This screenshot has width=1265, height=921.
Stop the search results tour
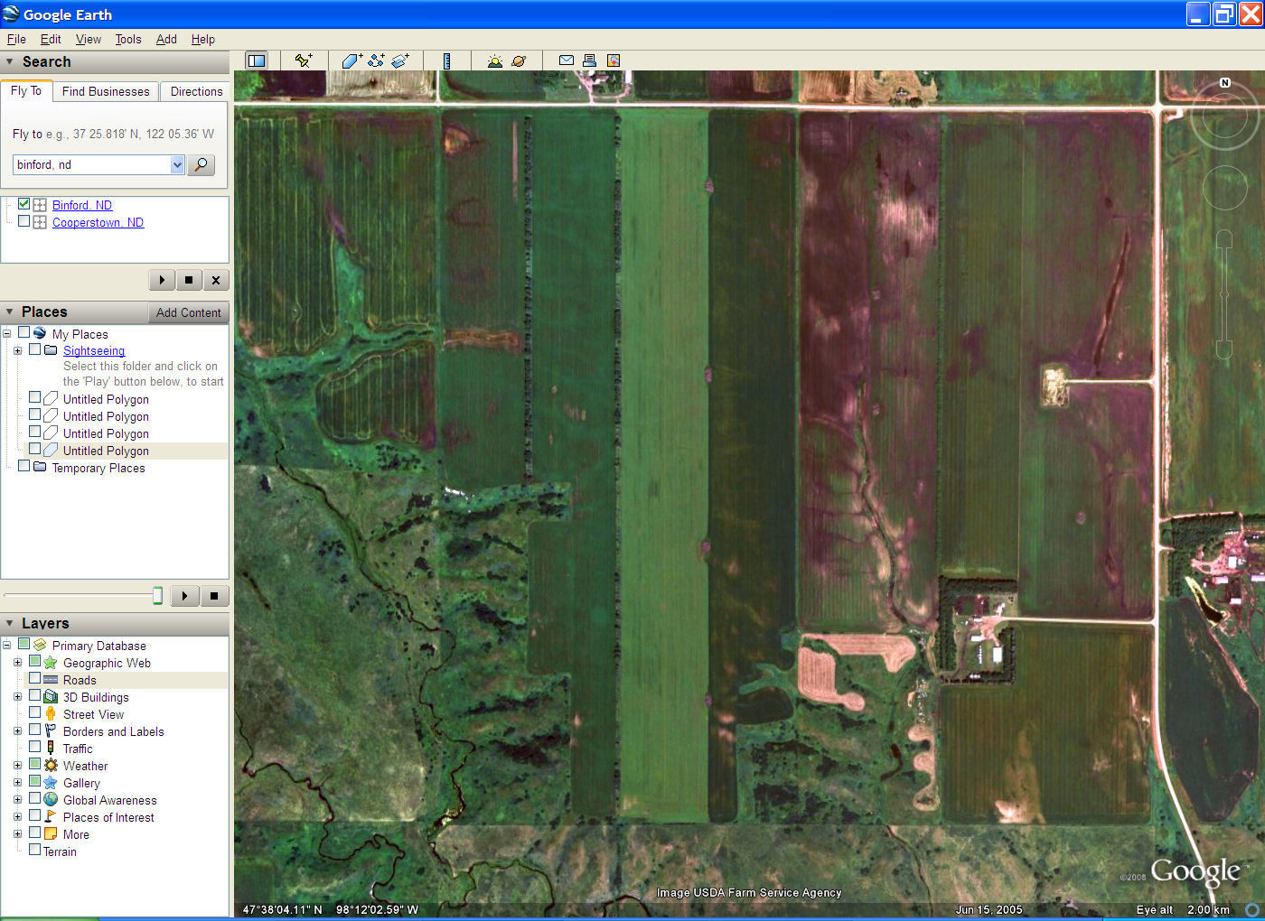coord(189,280)
